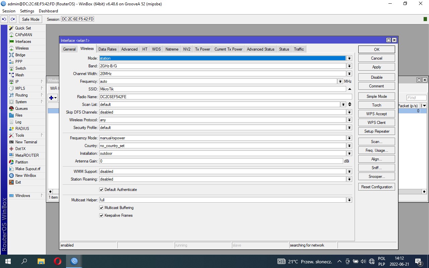Screen dimensions: 429x268
Task: Click the Apply button
Action: point(377,67)
